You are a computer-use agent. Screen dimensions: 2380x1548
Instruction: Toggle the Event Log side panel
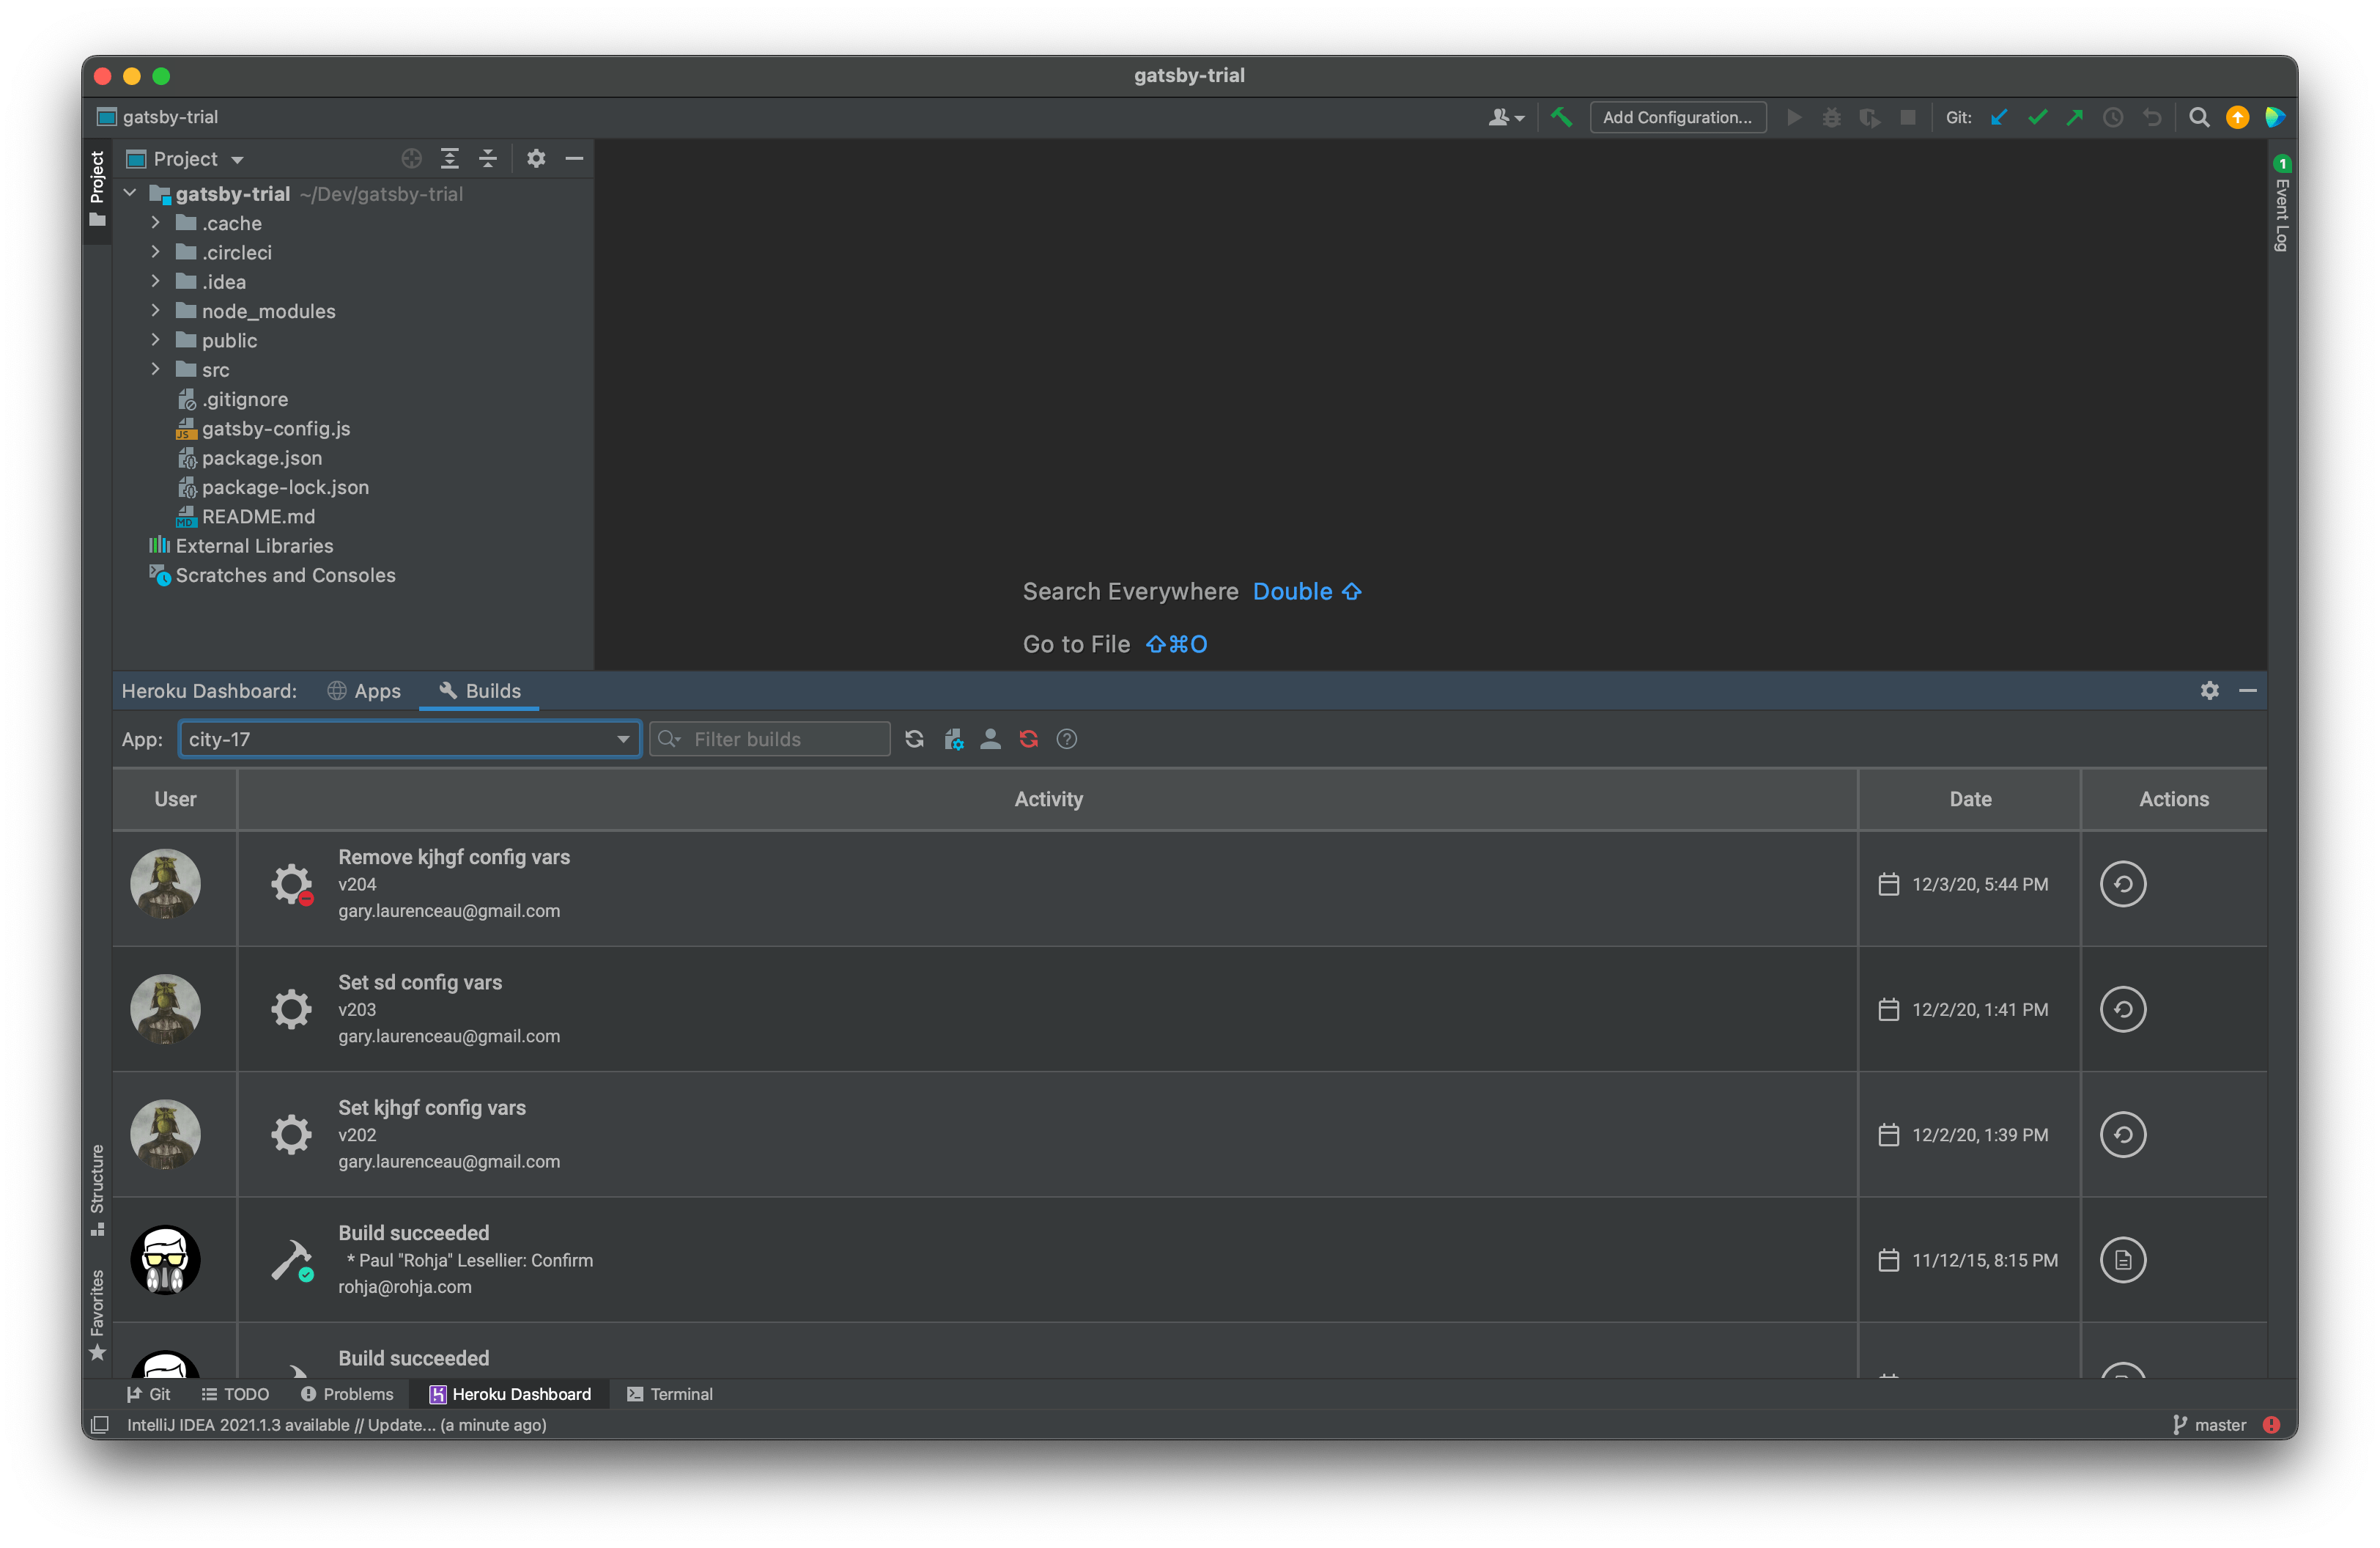(2281, 206)
